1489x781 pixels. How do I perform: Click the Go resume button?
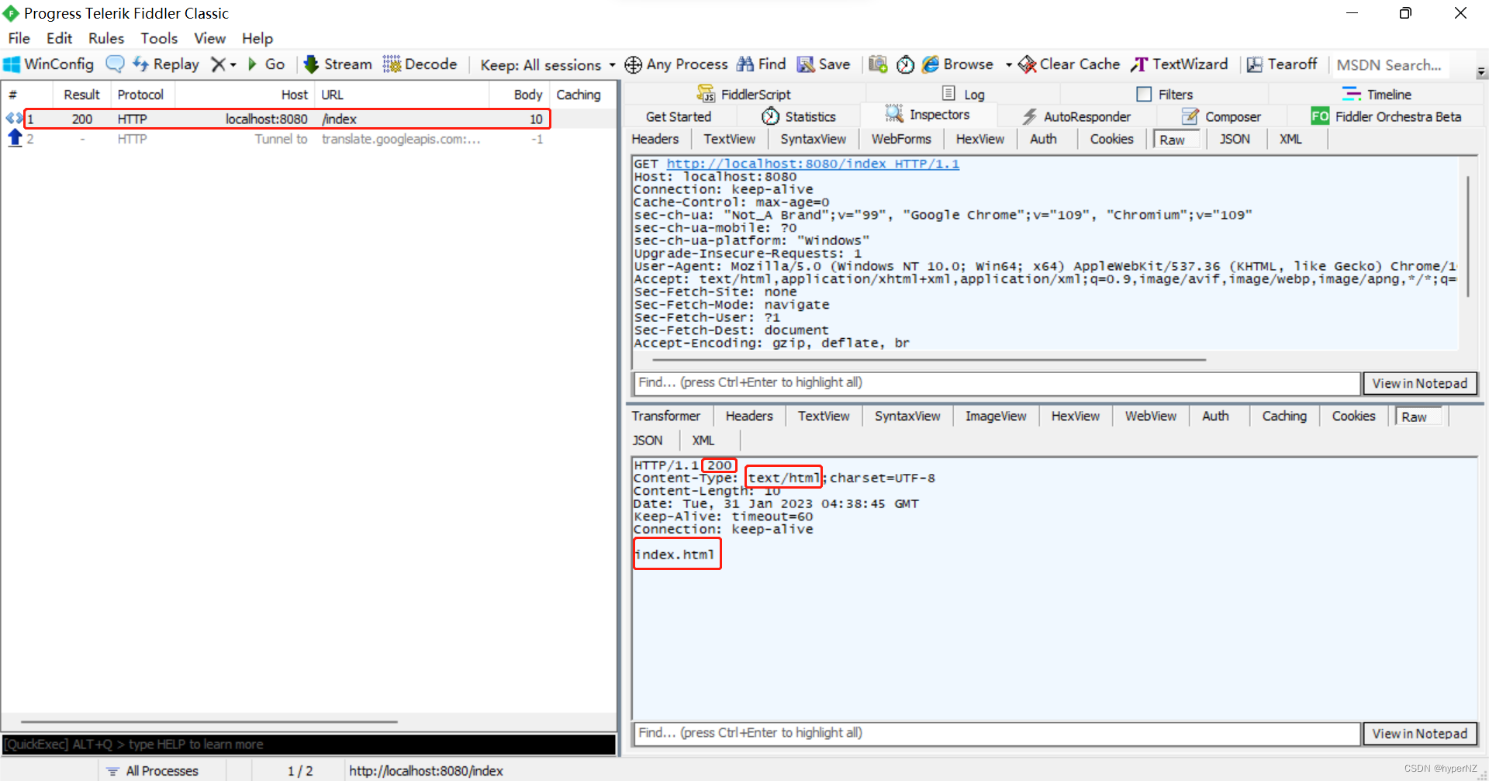(266, 64)
